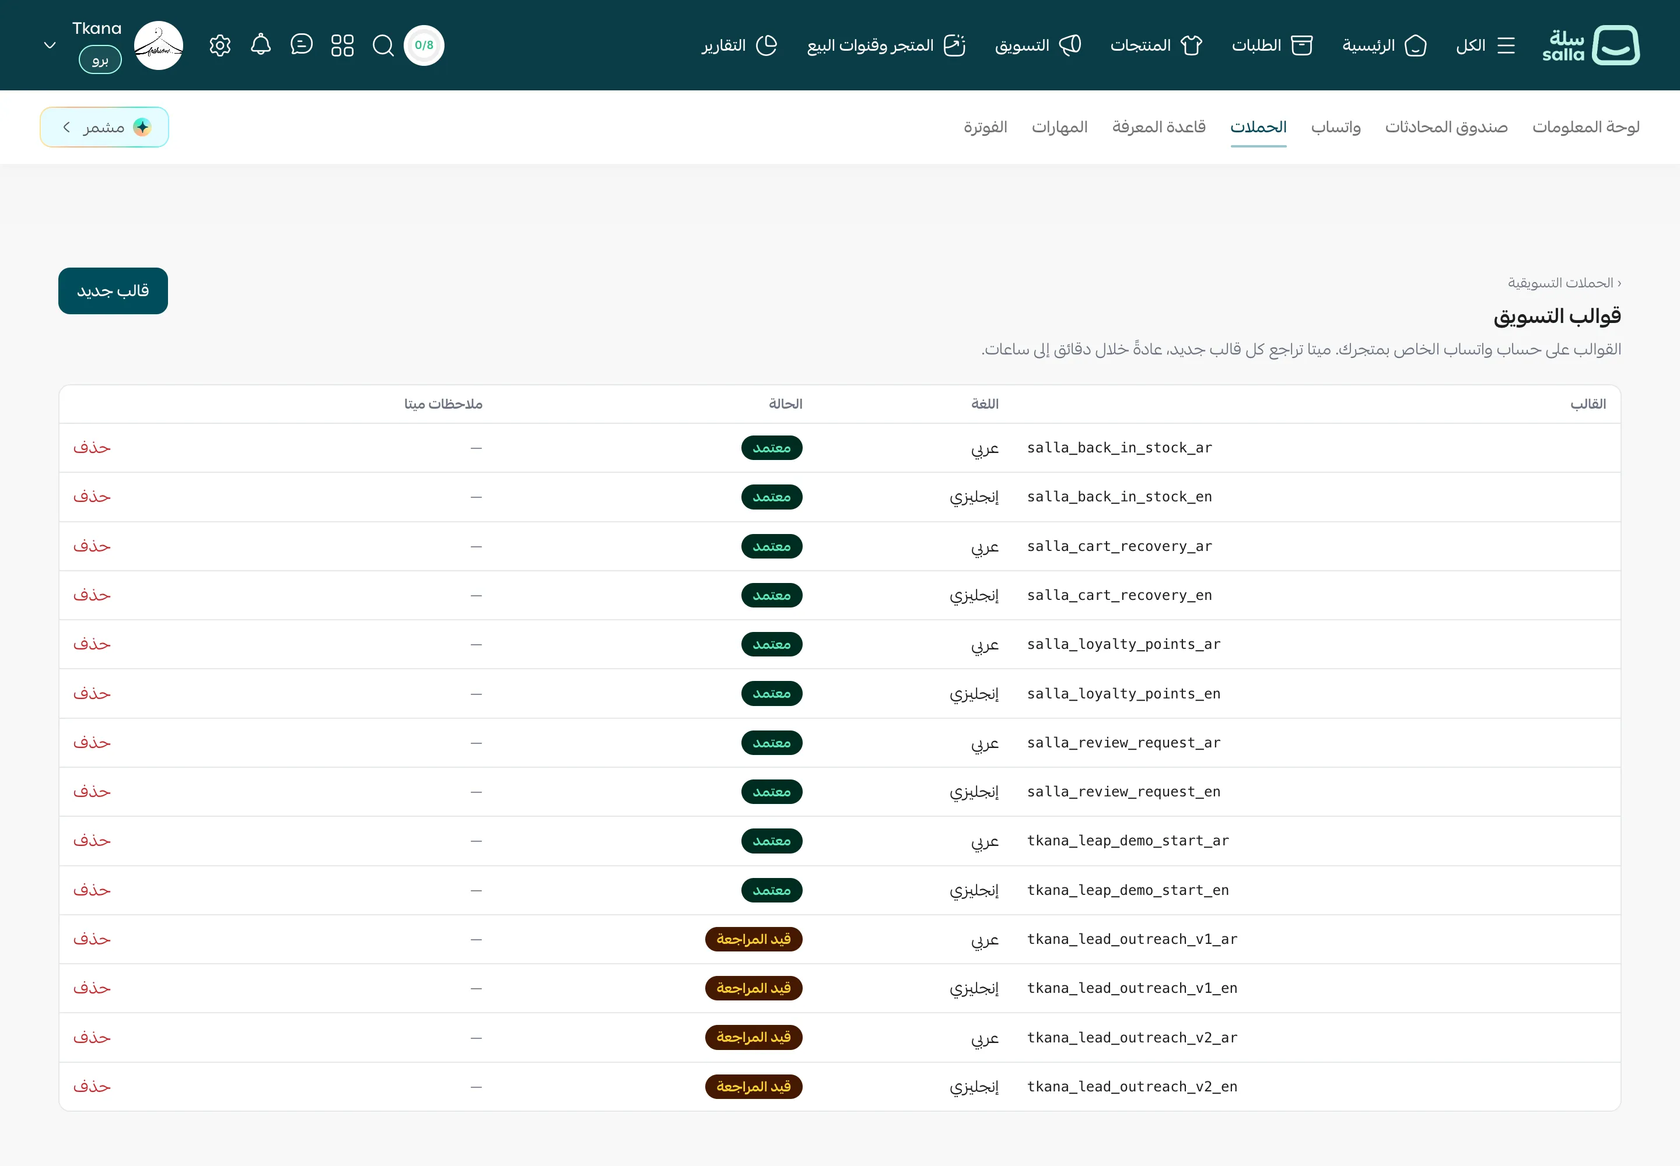Open the notifications bell
This screenshot has height=1166, width=1680.
click(261, 44)
